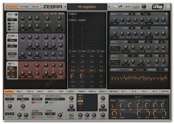
Task: Add ENV 2 plus icon
Action: tap(166, 28)
